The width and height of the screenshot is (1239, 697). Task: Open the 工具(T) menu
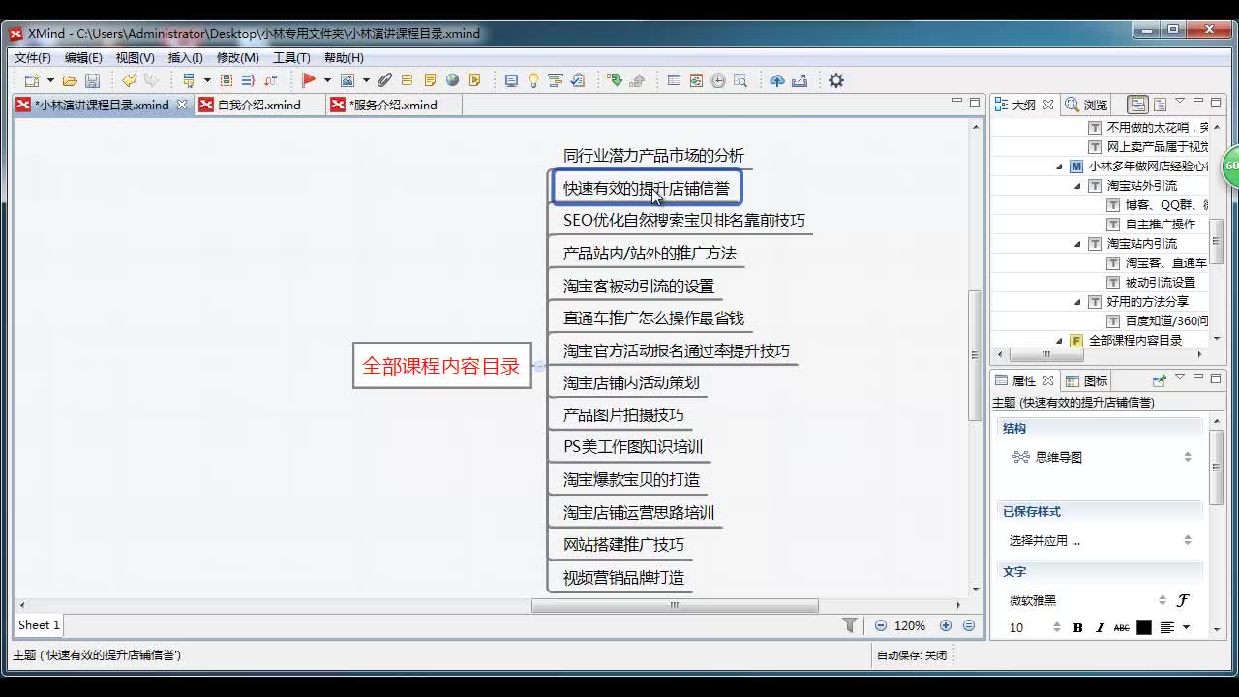[x=292, y=57]
